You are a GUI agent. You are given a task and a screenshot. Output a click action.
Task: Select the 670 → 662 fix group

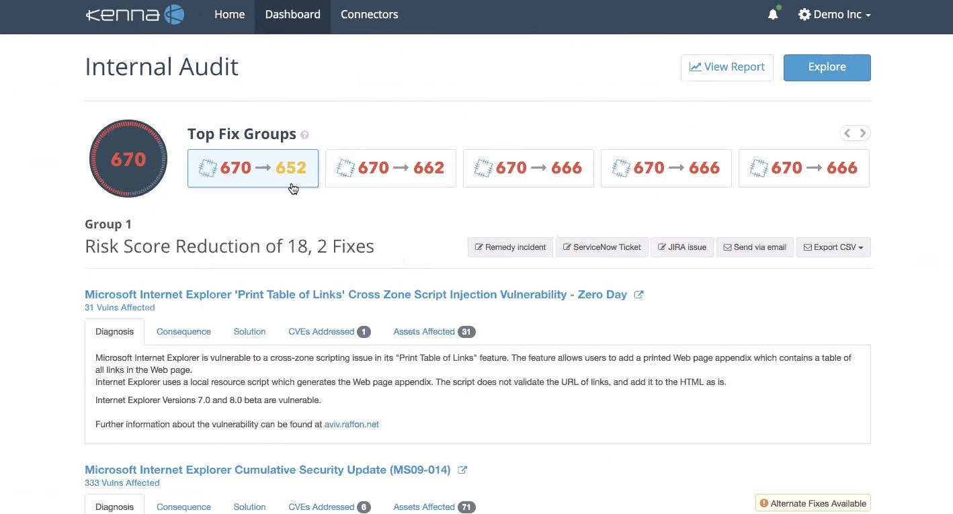[390, 168]
